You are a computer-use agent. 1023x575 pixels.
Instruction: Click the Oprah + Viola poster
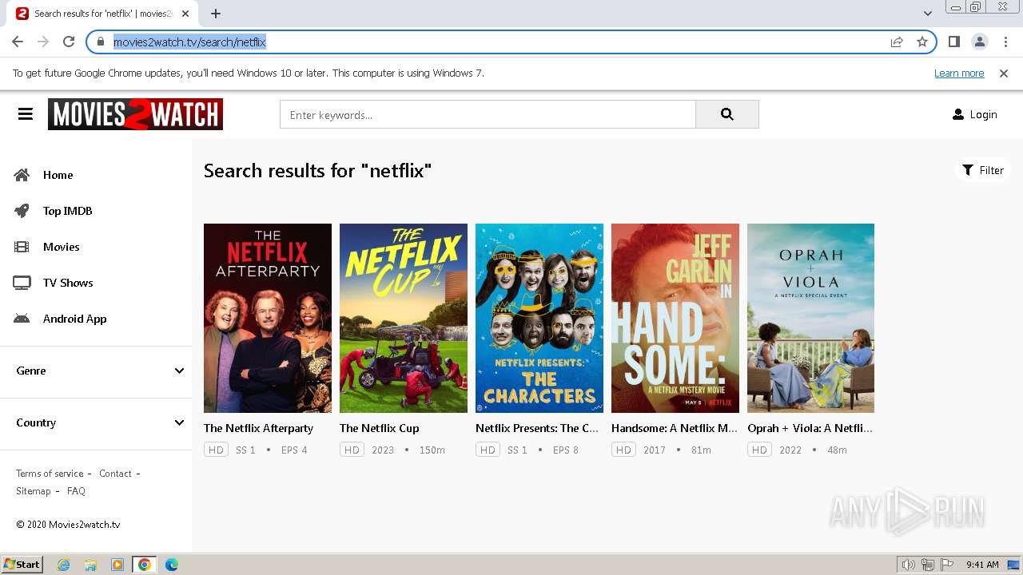click(810, 318)
